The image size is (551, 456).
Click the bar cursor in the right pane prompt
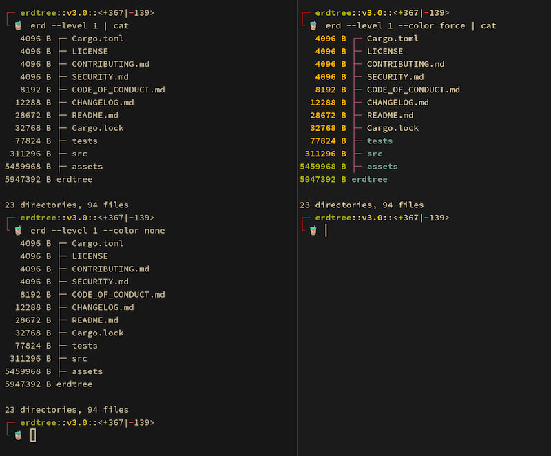click(326, 231)
